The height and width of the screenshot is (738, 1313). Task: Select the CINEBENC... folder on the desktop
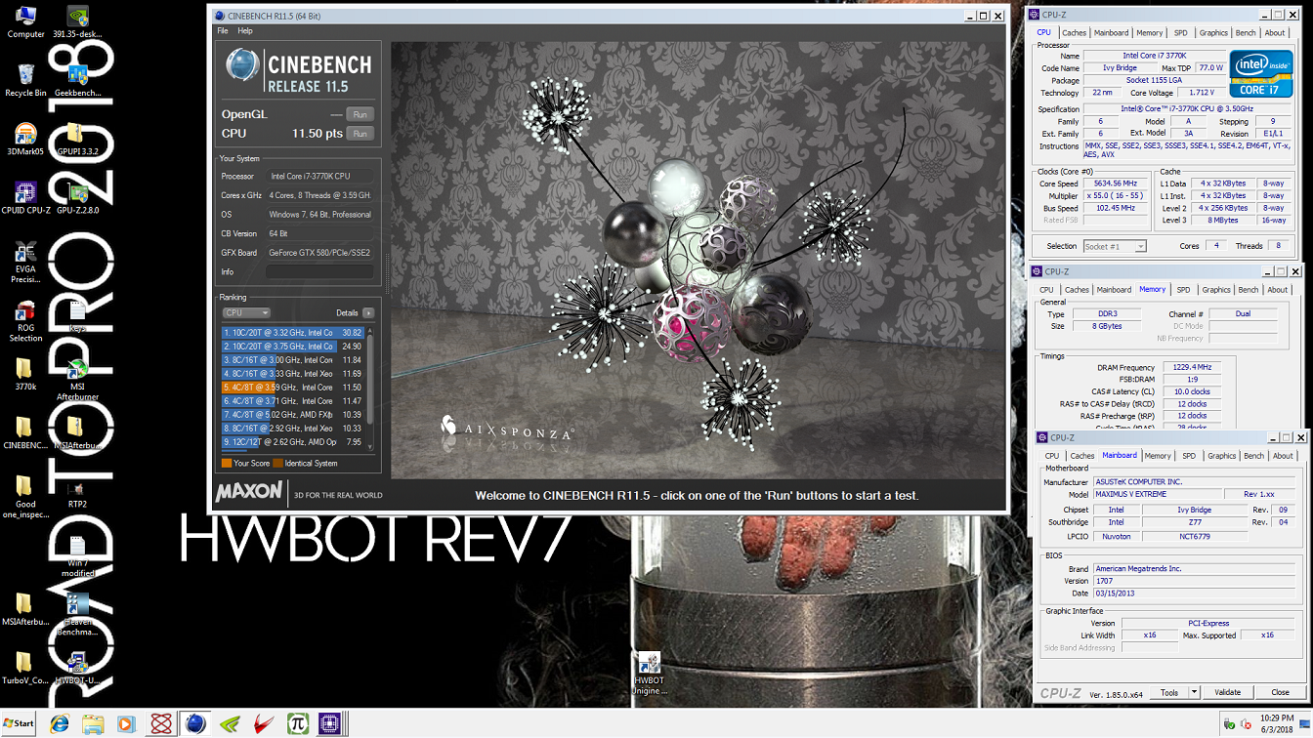pyautogui.click(x=25, y=432)
